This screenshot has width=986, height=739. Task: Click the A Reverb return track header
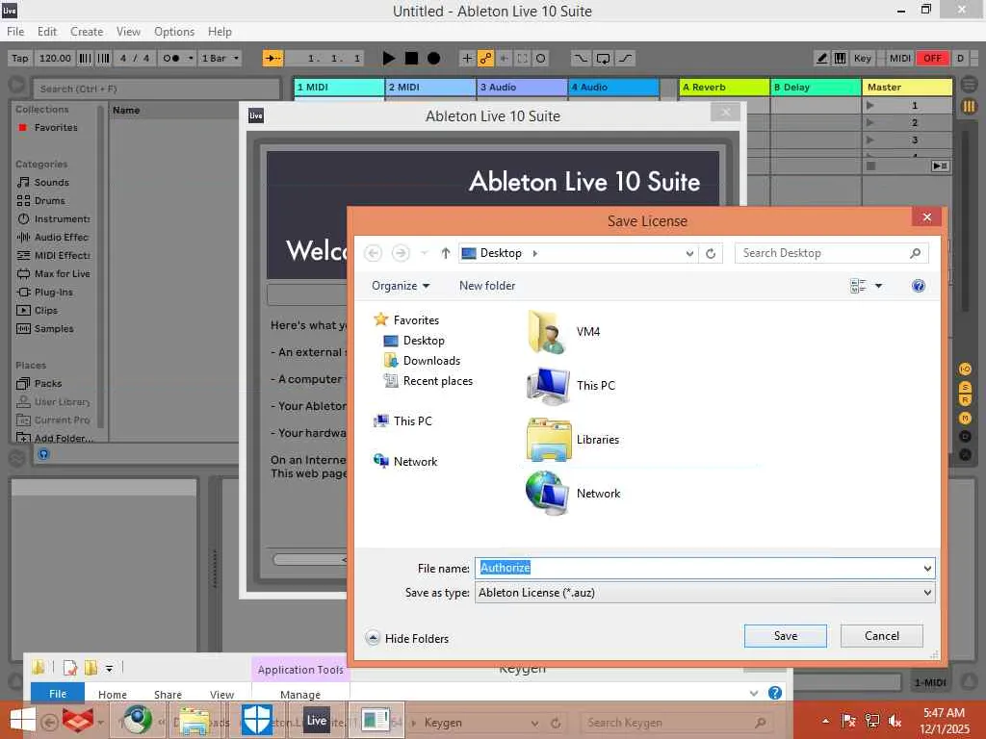724,88
